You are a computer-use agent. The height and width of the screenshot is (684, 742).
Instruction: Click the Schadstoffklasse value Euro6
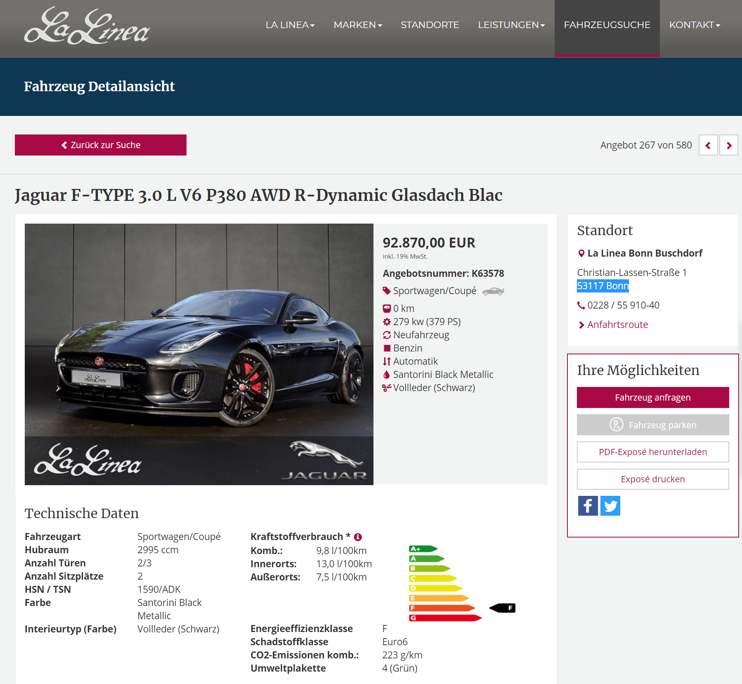[x=395, y=642]
